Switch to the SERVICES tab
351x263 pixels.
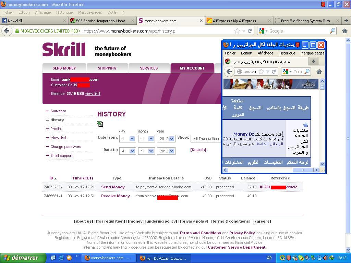coord(149,68)
